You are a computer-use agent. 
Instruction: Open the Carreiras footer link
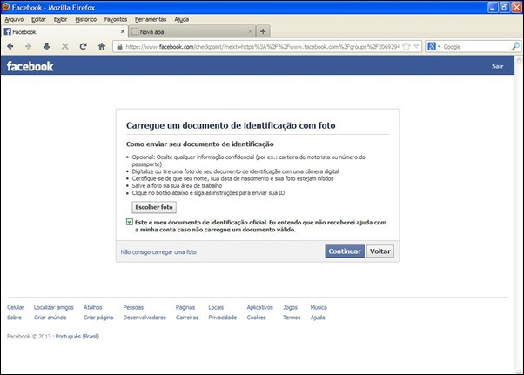pyautogui.click(x=187, y=318)
